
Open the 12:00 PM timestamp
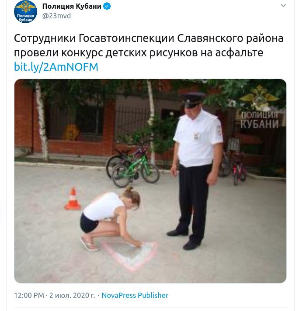click(29, 295)
